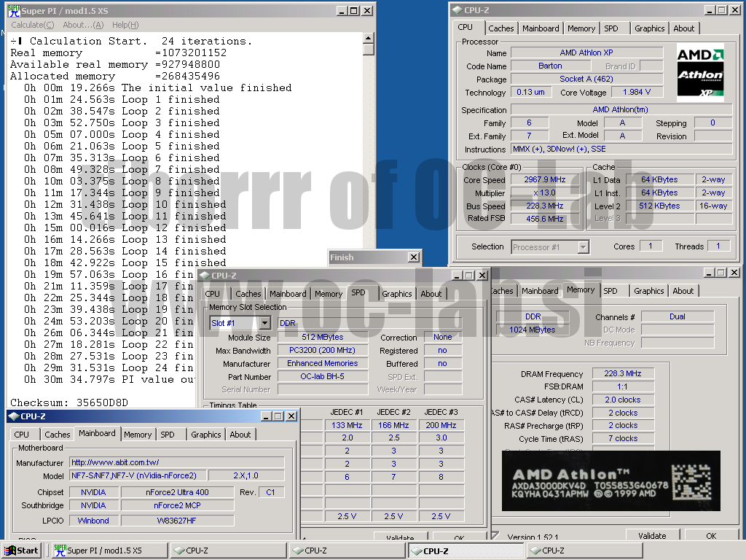Open the Slot #1 memory slot dropdown
This screenshot has width=746, height=560.
coord(265,323)
